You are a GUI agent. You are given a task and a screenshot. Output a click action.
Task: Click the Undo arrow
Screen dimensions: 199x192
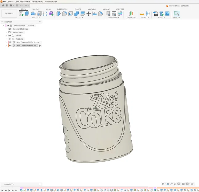click(x=21, y=6)
